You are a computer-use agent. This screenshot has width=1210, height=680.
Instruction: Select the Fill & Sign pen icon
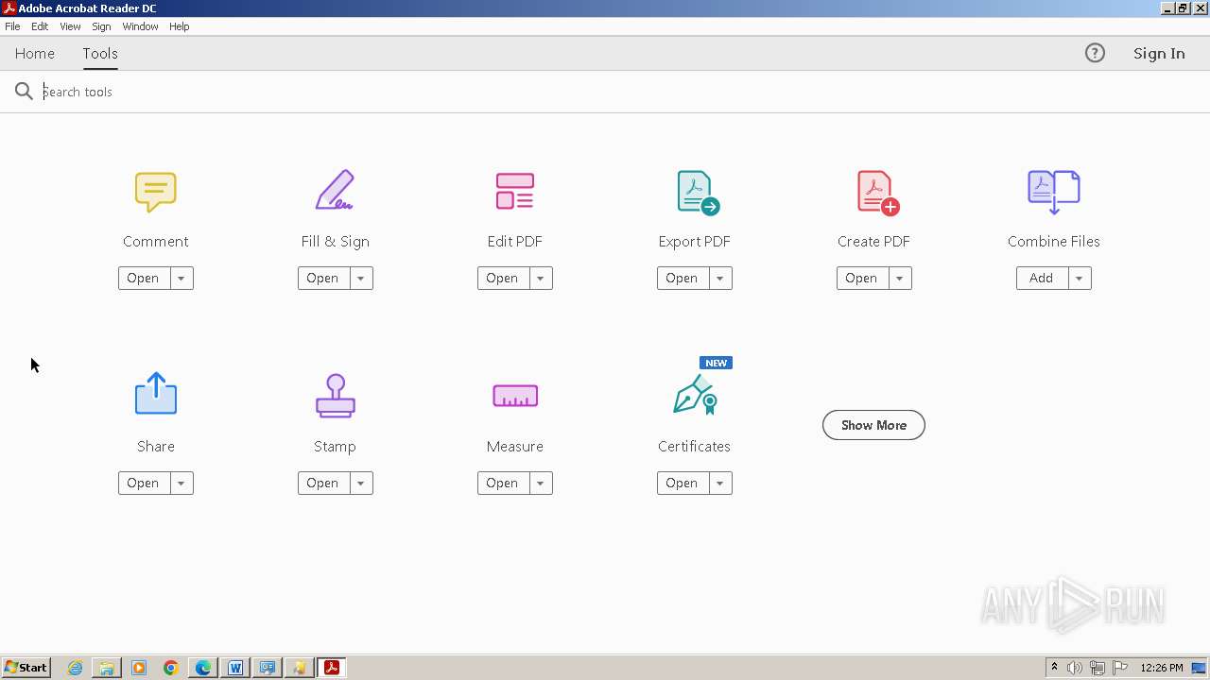pos(335,191)
